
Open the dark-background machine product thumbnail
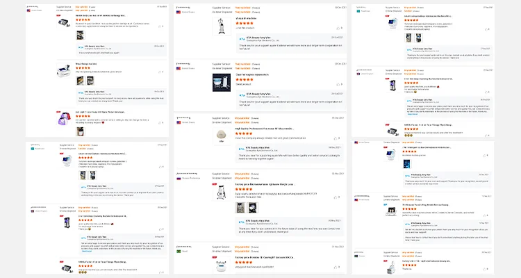(222, 83)
